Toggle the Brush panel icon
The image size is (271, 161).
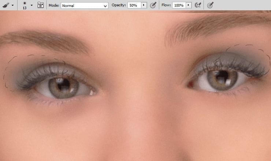[x=41, y=5]
